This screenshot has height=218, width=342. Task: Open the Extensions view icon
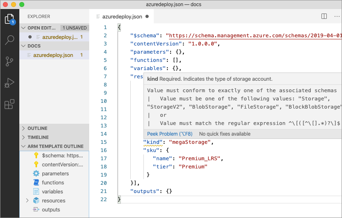click(9, 104)
